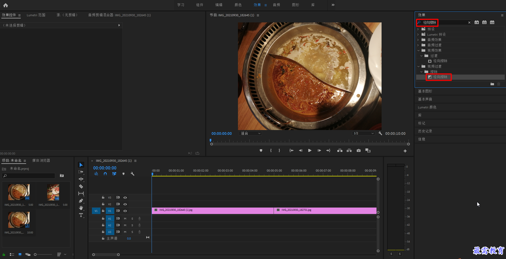The image size is (506, 259).
Task: Switch to the 颜色 workspace
Action: 238,5
